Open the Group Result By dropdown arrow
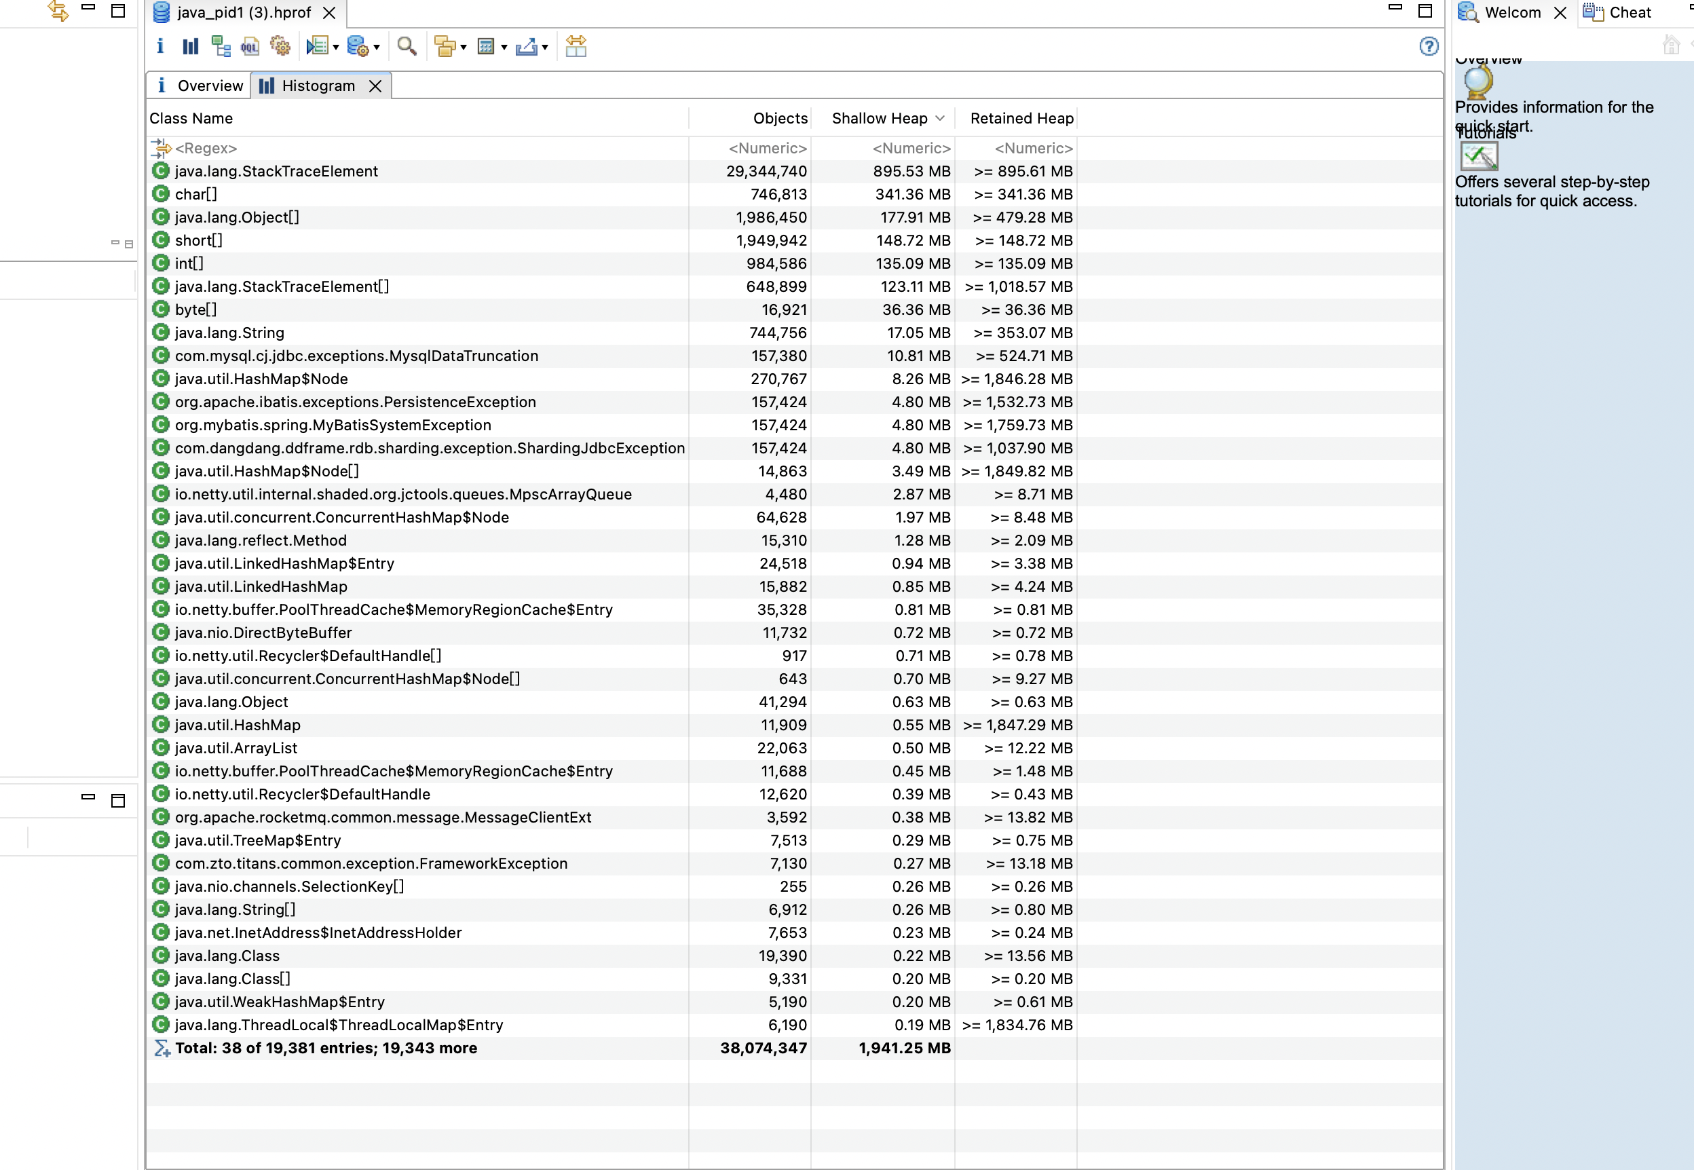1694x1170 pixels. point(464,48)
